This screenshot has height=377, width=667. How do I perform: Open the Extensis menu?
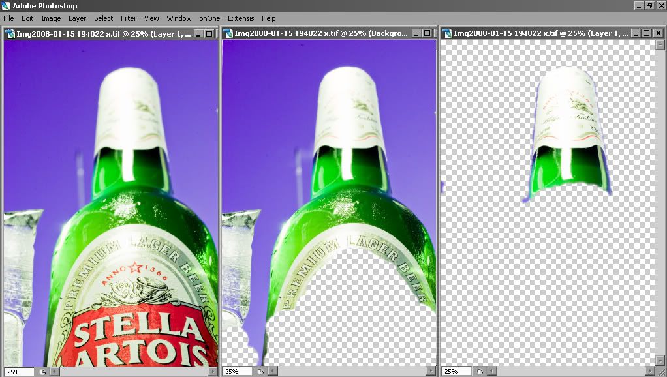pyautogui.click(x=241, y=18)
